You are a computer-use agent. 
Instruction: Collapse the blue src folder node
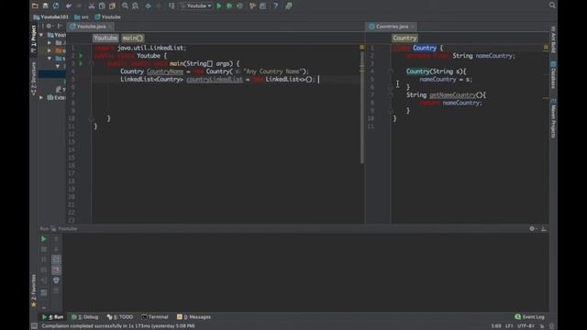pos(50,59)
